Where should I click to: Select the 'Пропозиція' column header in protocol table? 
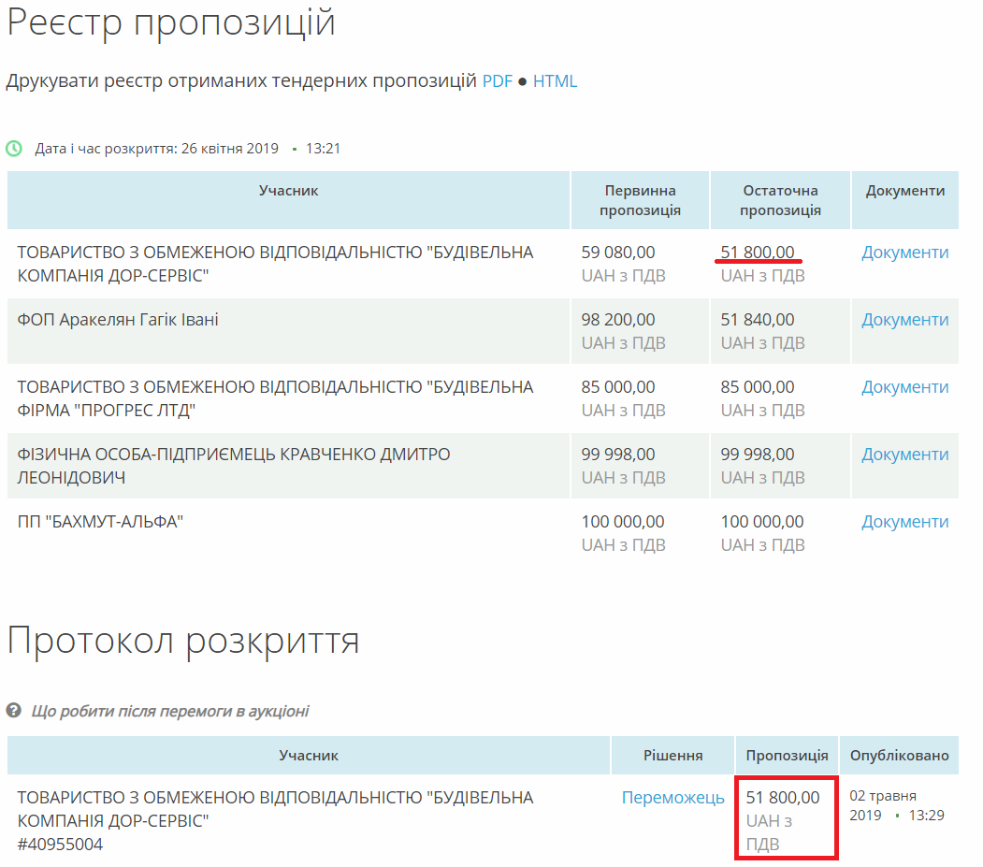[x=787, y=756]
